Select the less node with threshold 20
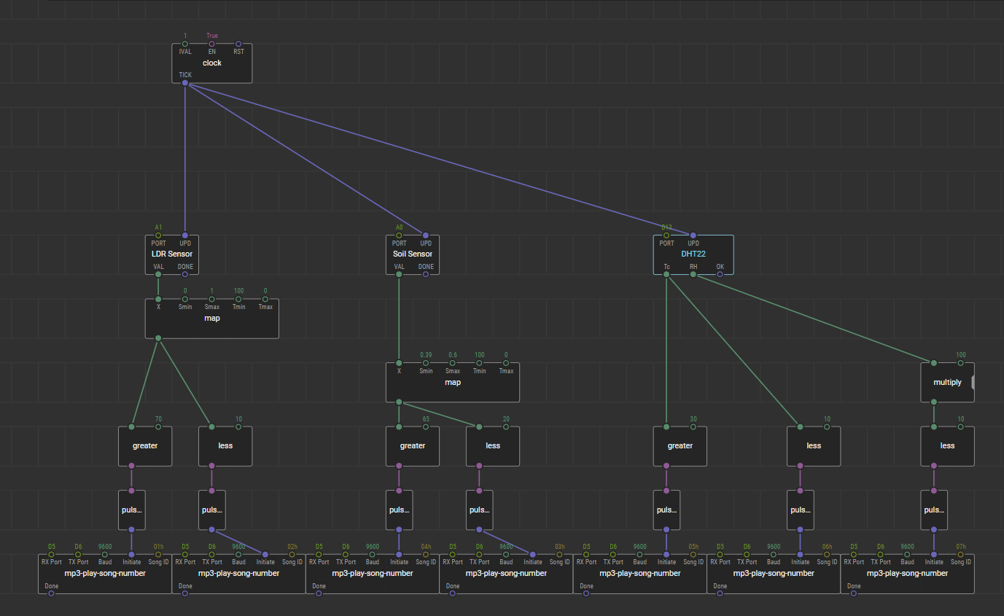Screen dimensions: 1004x616 click(493, 446)
